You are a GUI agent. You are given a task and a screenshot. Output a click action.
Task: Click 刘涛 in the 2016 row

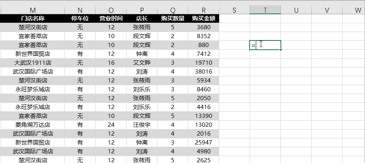(142, 133)
